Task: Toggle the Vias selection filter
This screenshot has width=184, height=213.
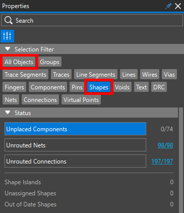Action: tap(169, 75)
